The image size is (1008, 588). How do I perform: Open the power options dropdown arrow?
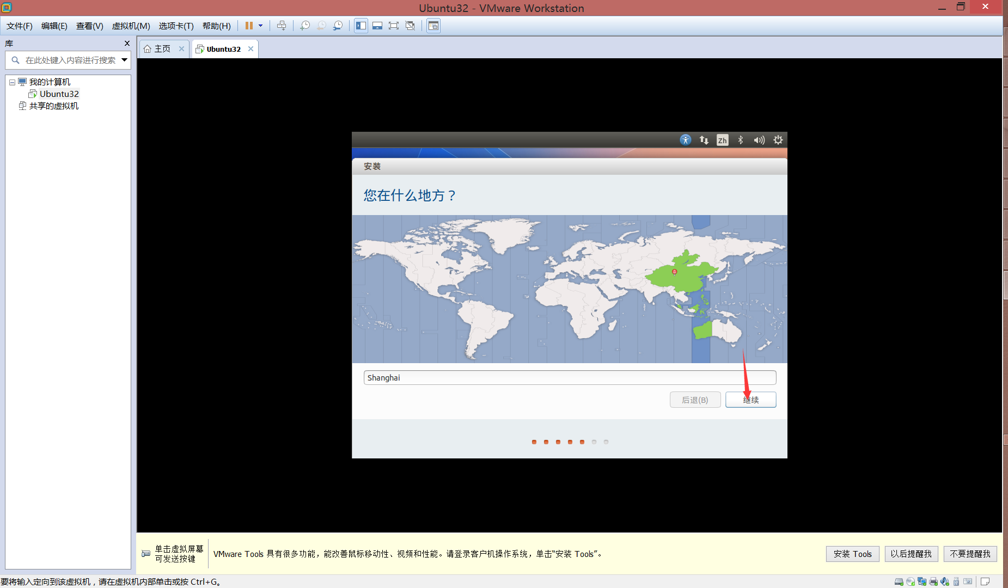(x=260, y=26)
